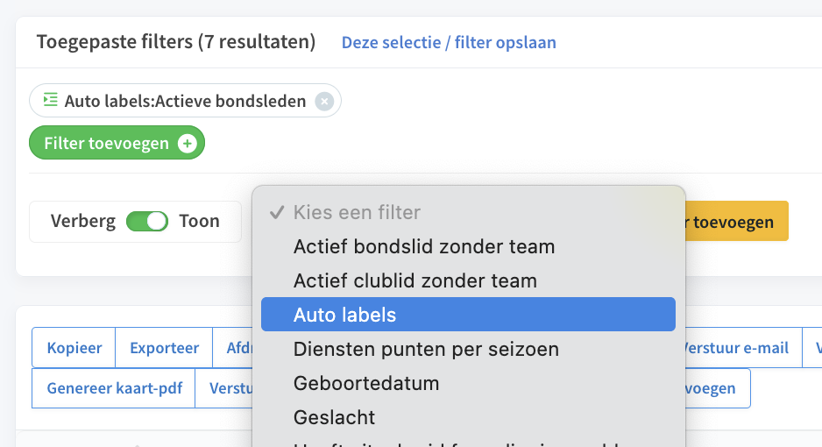Select Geslacht filter option
The width and height of the screenshot is (822, 447).
[x=468, y=417]
